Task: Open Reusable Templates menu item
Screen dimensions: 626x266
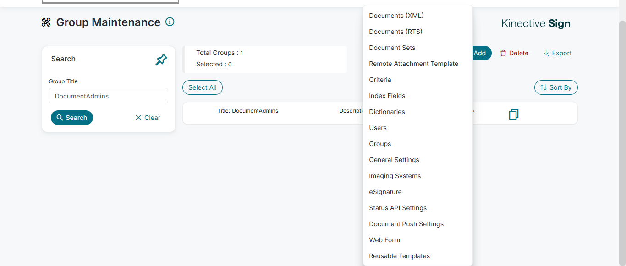Action: click(x=400, y=256)
